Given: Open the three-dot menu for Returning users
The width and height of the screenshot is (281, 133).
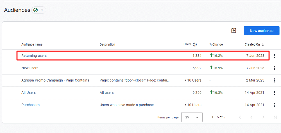Looking at the screenshot, I should coord(274,56).
